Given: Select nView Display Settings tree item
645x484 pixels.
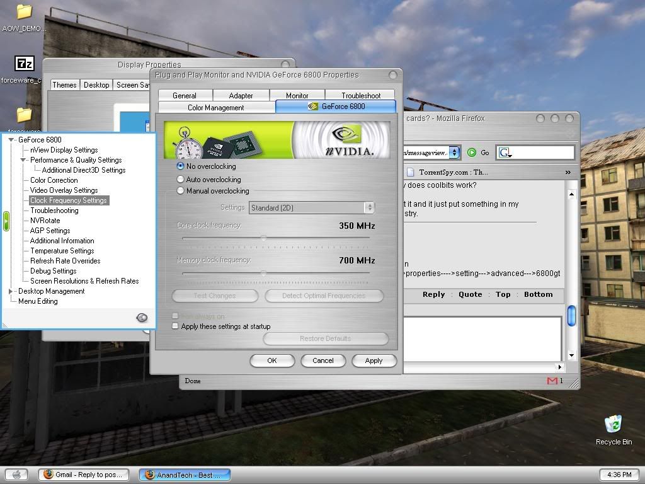Looking at the screenshot, I should pos(64,150).
